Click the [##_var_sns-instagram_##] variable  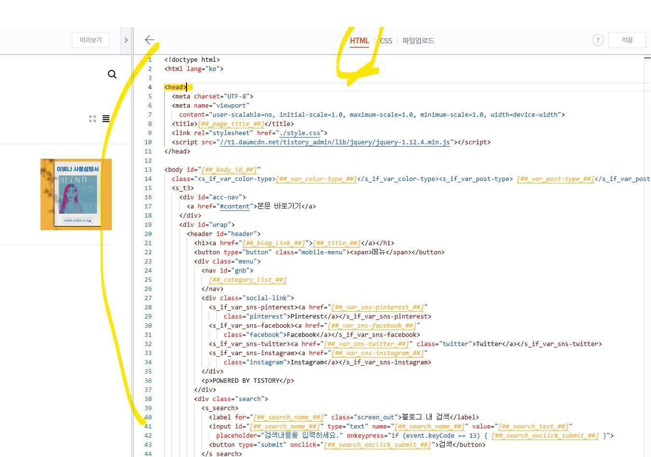pyautogui.click(x=377, y=353)
